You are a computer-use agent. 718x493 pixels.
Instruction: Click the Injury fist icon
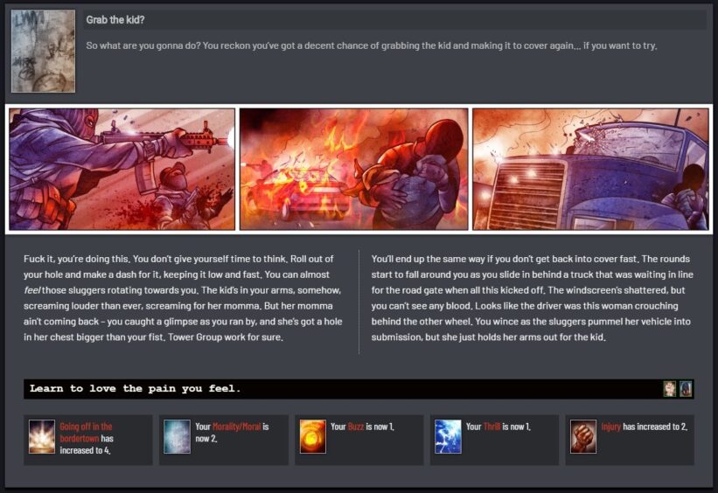point(583,436)
